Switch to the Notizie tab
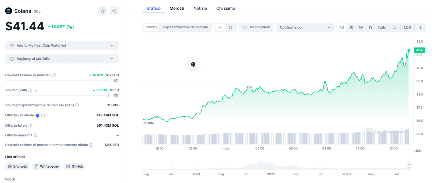The image size is (432, 183). click(x=200, y=8)
